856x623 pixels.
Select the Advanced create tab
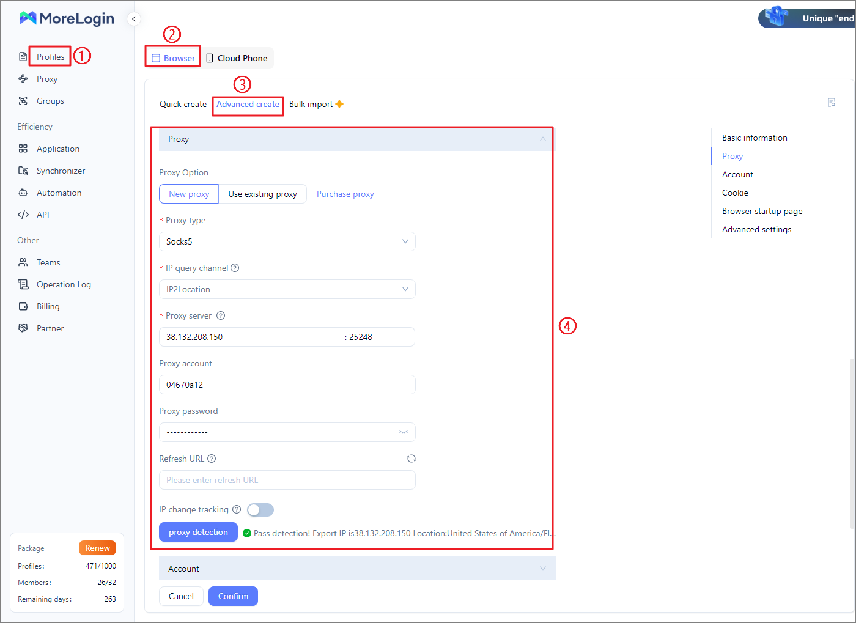point(248,104)
